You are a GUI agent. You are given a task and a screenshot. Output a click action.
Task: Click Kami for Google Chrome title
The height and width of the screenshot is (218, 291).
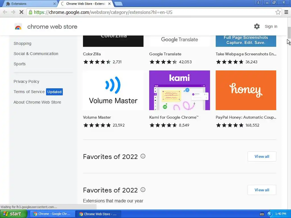pyautogui.click(x=174, y=117)
